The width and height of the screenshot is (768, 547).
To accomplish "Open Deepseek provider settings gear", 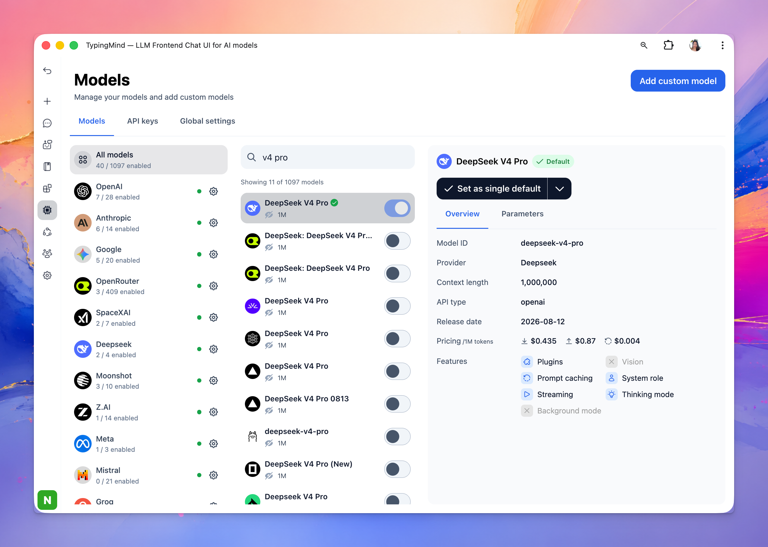I will click(213, 349).
